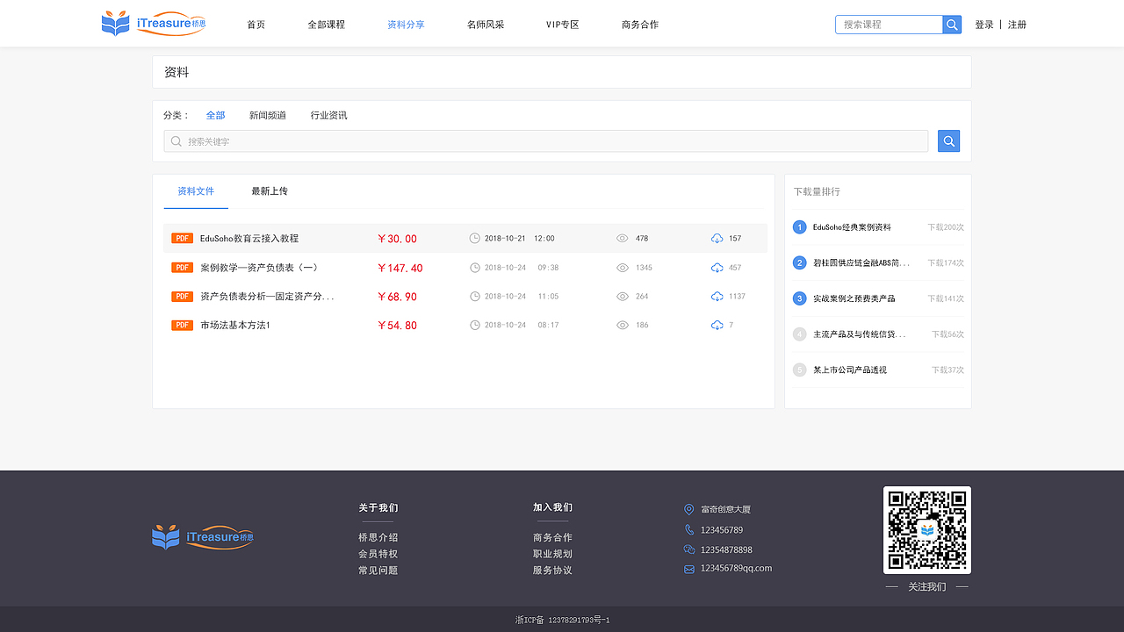Select the 行业资讯 category filter
1124x632 pixels.
pos(328,115)
